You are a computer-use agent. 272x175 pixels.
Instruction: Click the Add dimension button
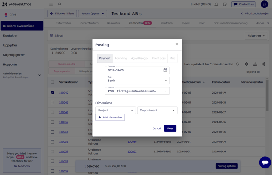110,117
